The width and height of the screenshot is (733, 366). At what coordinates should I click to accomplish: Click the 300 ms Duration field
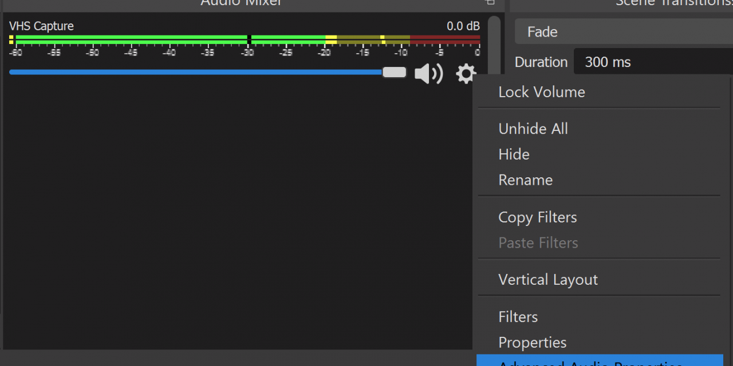(x=653, y=62)
